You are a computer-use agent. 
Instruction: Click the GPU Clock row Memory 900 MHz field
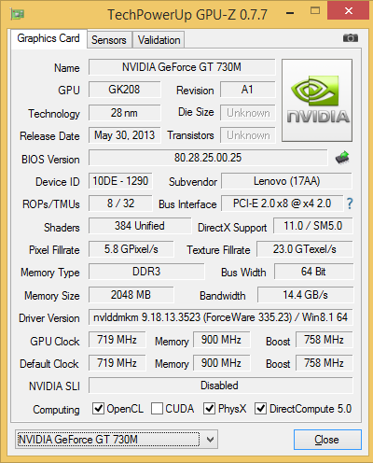221,340
